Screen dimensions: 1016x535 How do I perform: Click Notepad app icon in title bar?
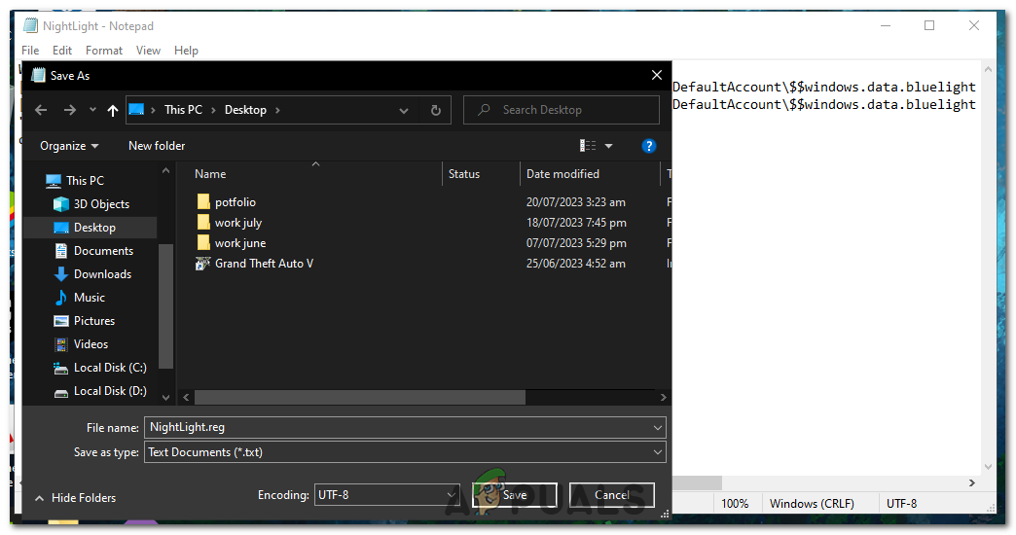[x=30, y=26]
